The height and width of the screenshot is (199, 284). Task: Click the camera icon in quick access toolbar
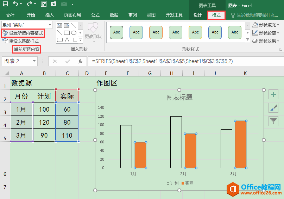pyautogui.click(x=64, y=4)
